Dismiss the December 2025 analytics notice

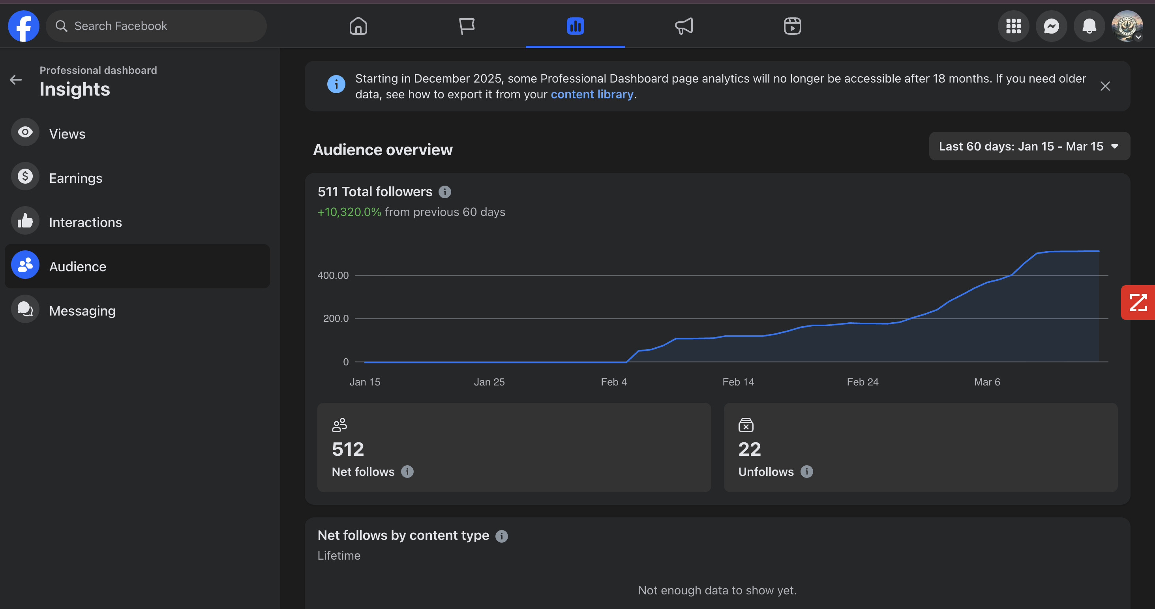click(1105, 86)
